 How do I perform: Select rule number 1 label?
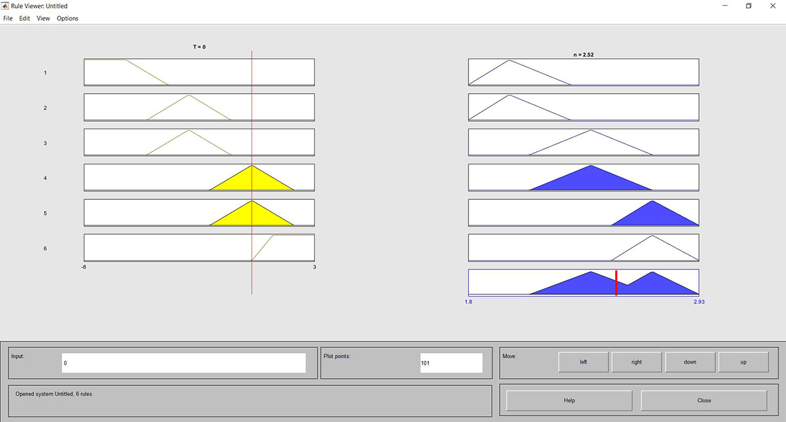point(45,73)
